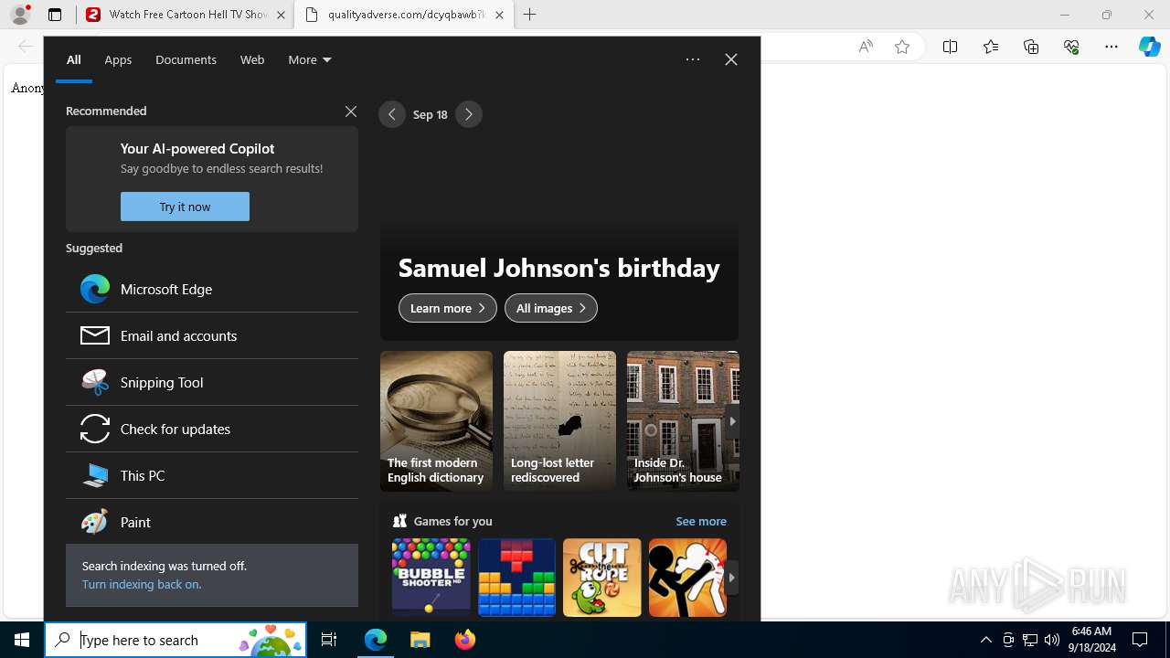This screenshot has width=1170, height=658.
Task: Switch to Watch Free Cartoon Hell TV tab
Action: point(186,15)
